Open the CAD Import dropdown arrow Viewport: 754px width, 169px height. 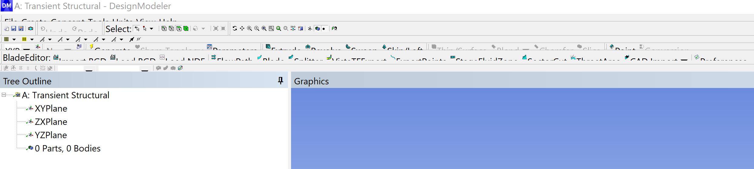pos(684,60)
